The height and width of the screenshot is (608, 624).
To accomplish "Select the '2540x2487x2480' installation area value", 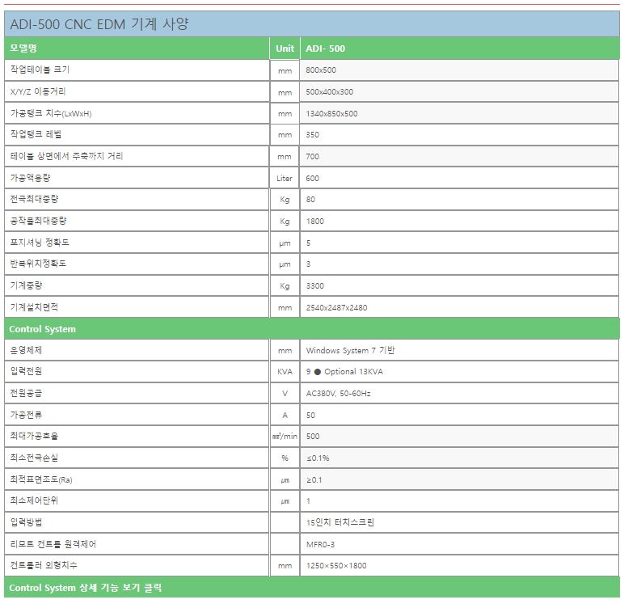I will click(336, 308).
